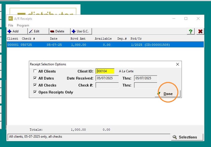Maximize the A/R Receipts window

coord(186,18)
